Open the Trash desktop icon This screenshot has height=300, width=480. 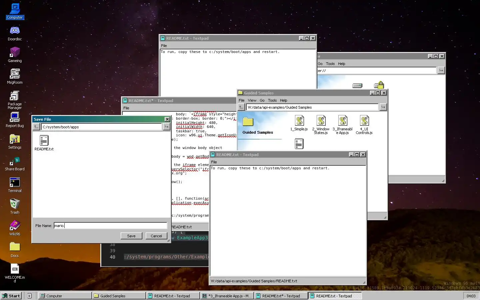[15, 207]
